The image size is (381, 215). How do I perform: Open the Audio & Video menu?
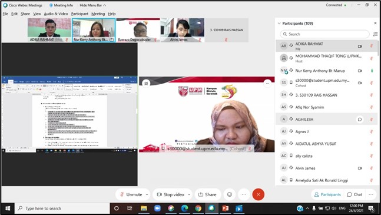point(56,14)
